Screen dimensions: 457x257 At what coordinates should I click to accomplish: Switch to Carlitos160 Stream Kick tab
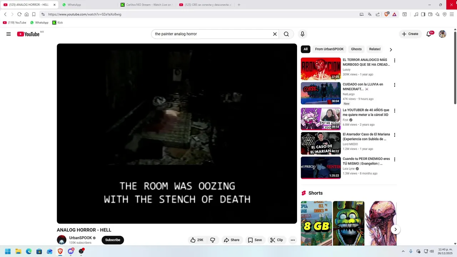click(147, 5)
